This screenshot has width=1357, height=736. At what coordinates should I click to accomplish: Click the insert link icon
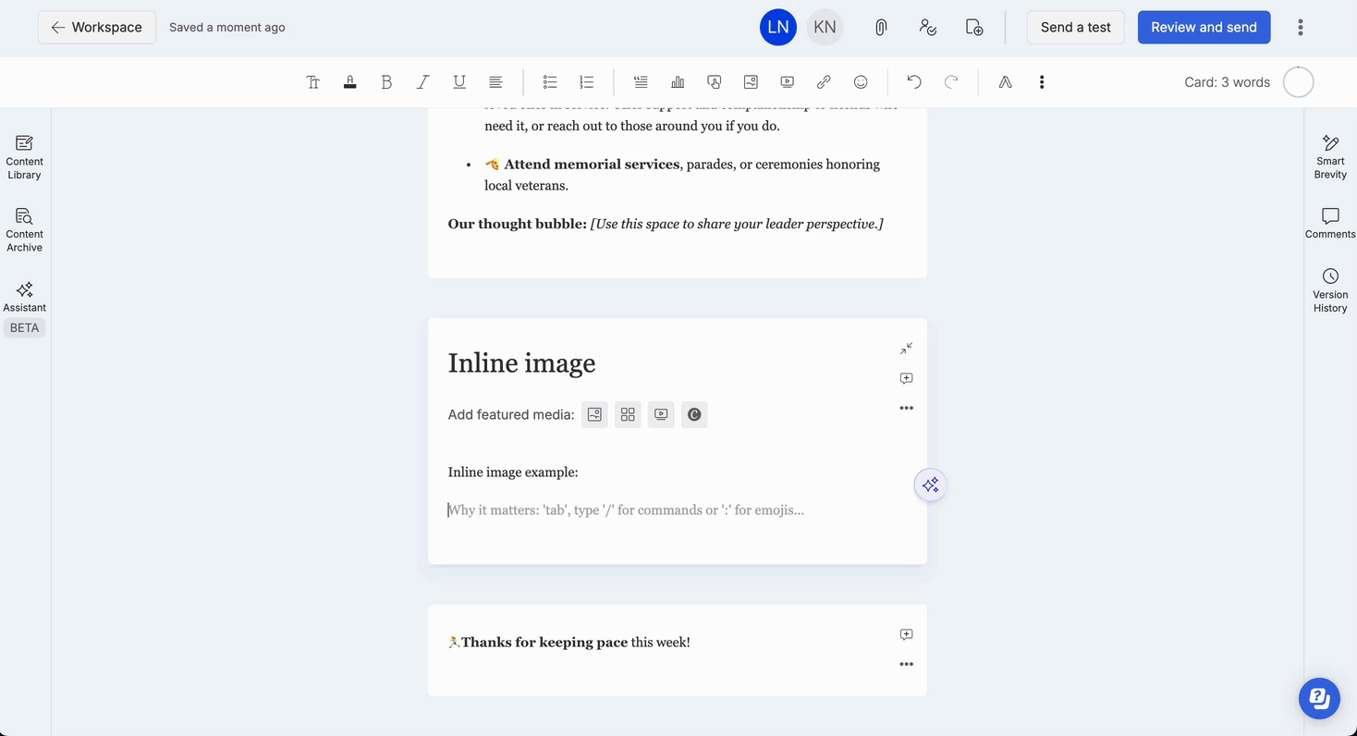[824, 82]
